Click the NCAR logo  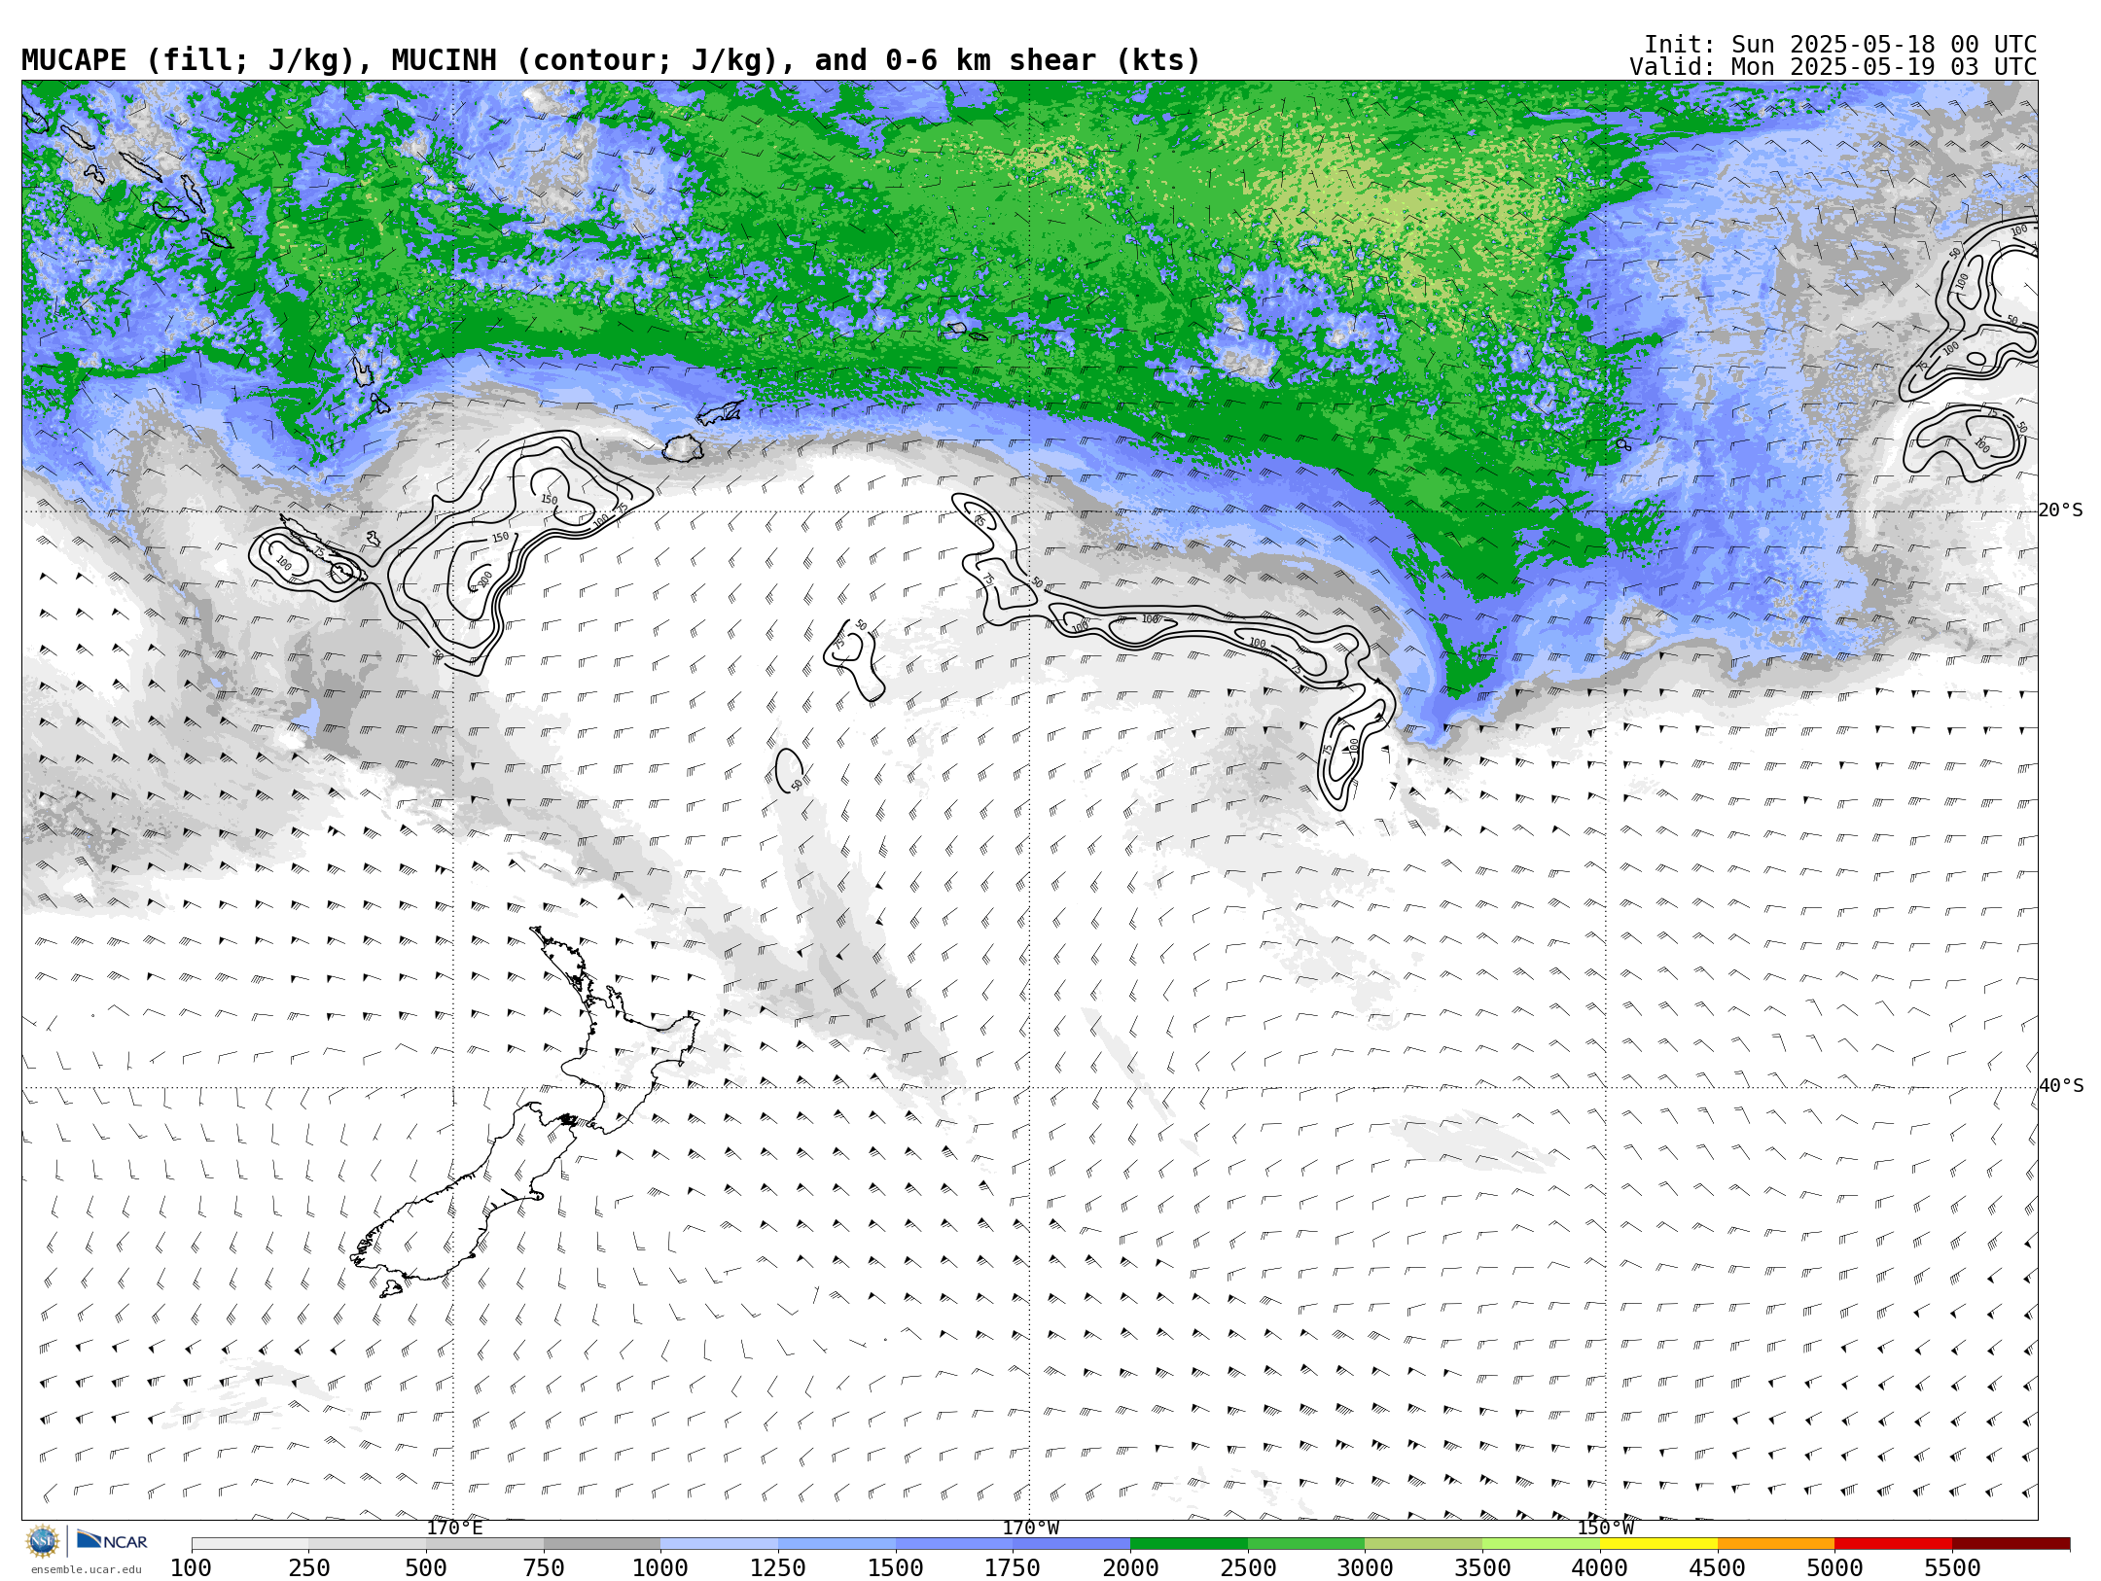(x=112, y=1540)
